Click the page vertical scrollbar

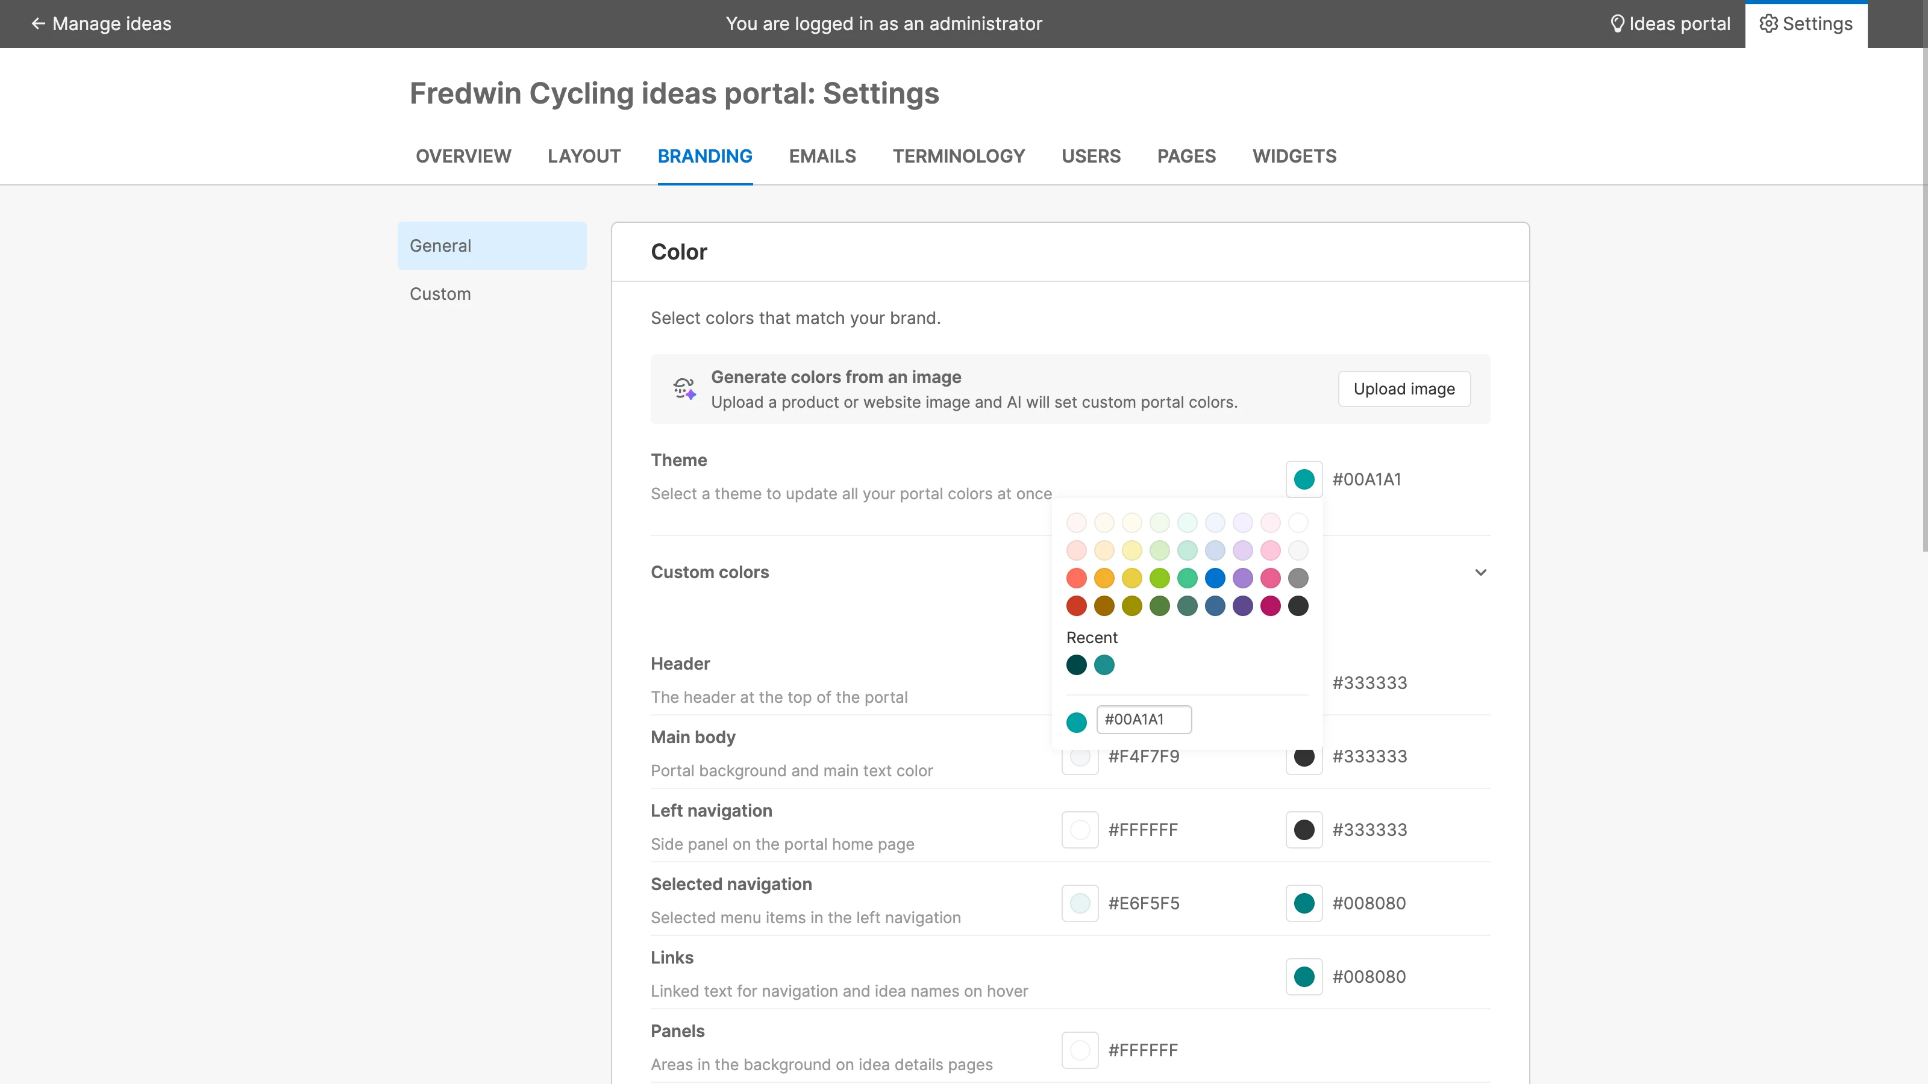pyautogui.click(x=1924, y=299)
